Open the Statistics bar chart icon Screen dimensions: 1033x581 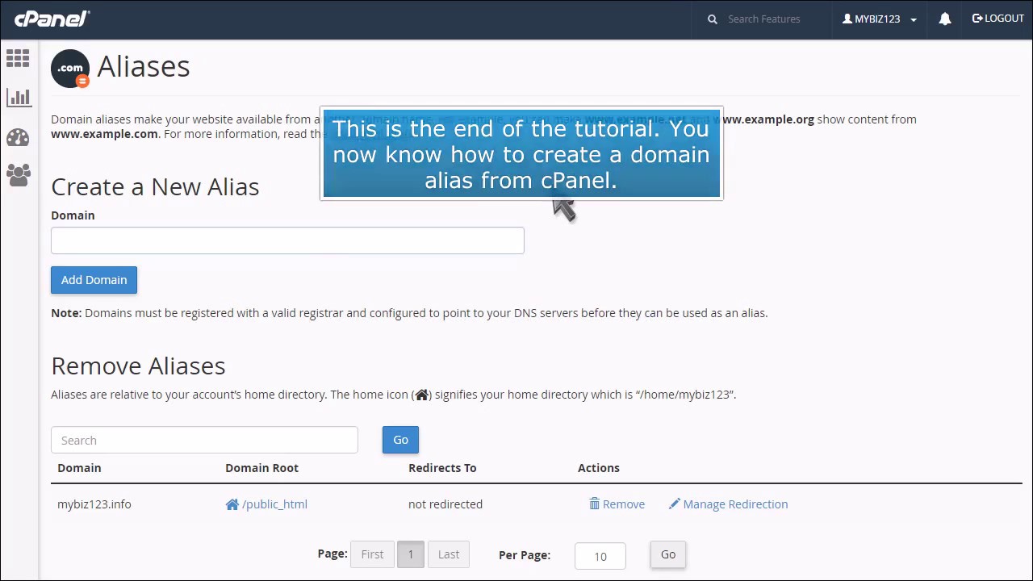point(18,98)
